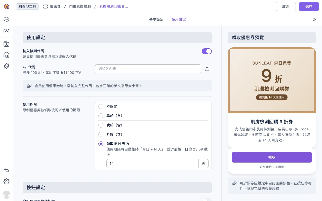This screenshot has width=322, height=201.
Task: Go to 門市肌膚檢測 in the breadcrumb
Action: click(80, 7)
